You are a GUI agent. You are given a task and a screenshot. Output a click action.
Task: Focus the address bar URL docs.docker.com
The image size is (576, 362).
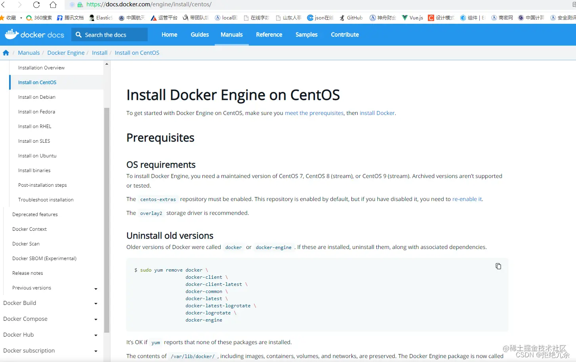[x=149, y=5]
